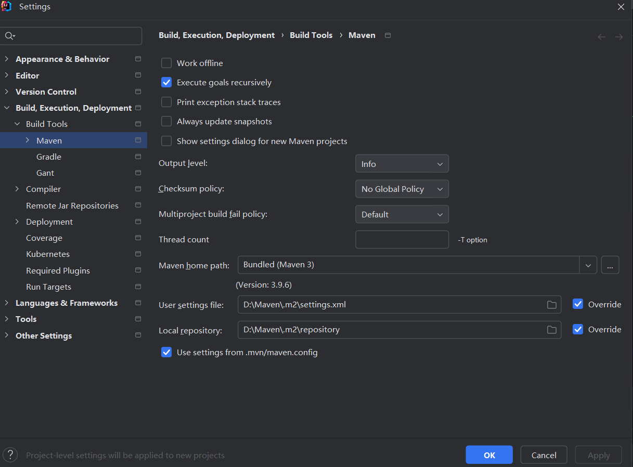This screenshot has width=633, height=467.
Task: Open the Checksum policy dropdown
Action: 402,189
